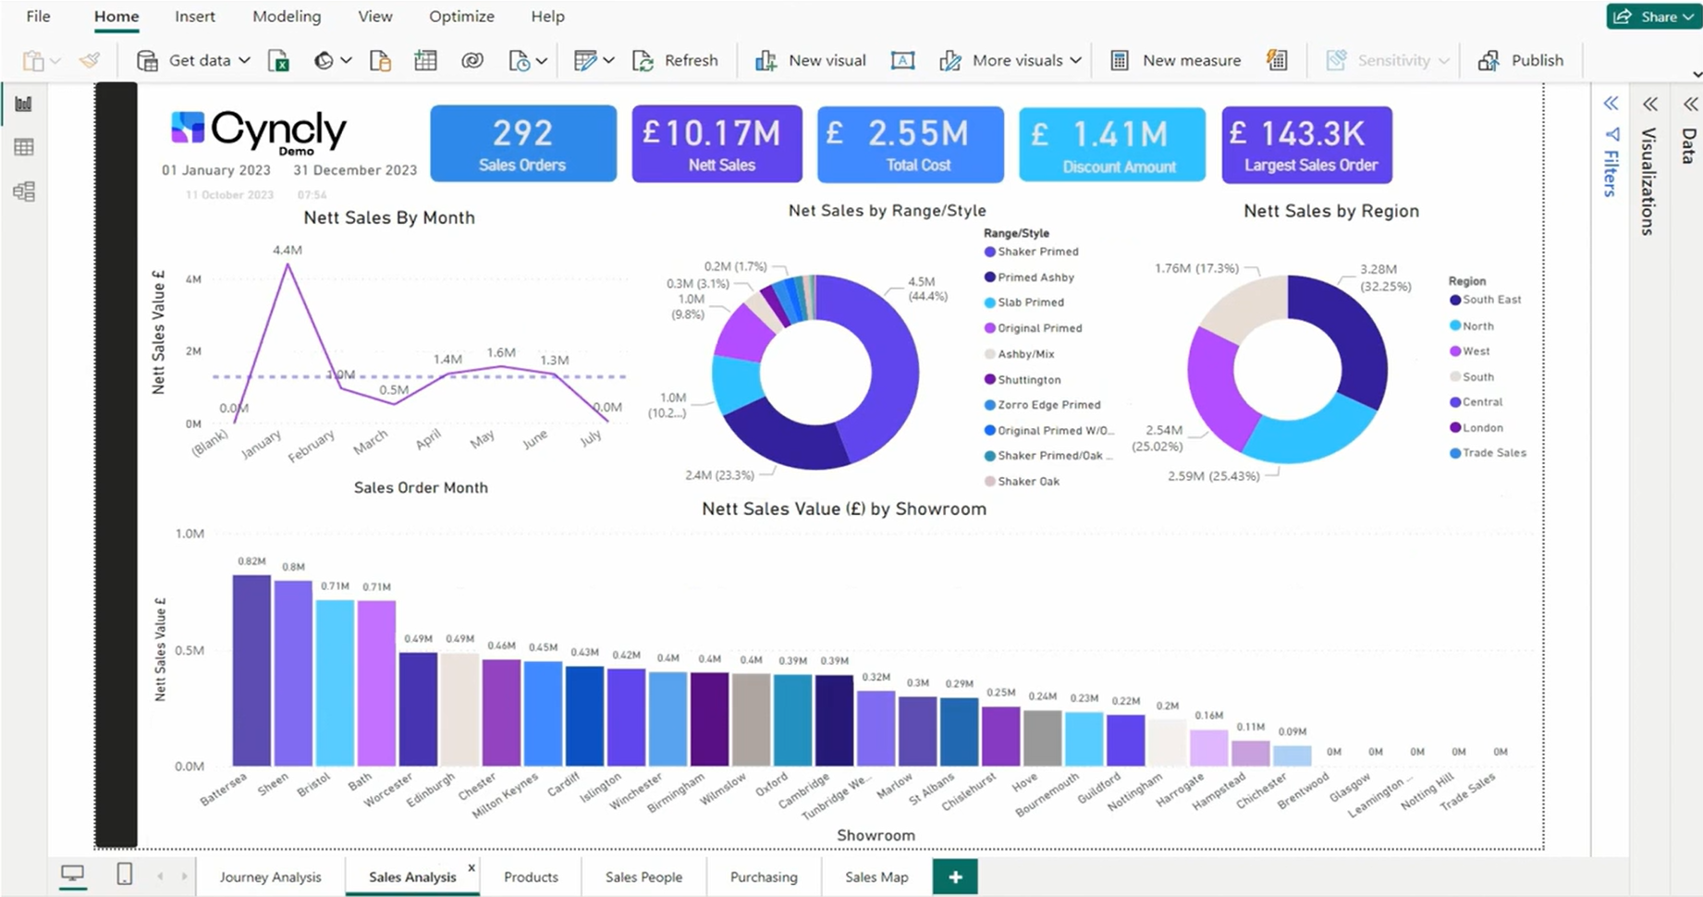This screenshot has height=897, width=1703.
Task: Click the Refresh icon
Action: coord(643,61)
